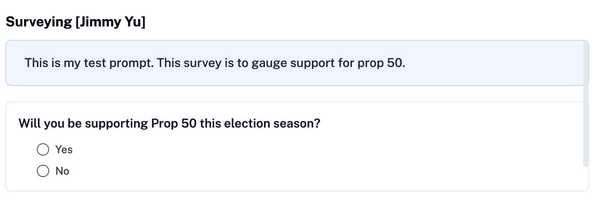
Task: Select the No radio button
Action: point(43,171)
